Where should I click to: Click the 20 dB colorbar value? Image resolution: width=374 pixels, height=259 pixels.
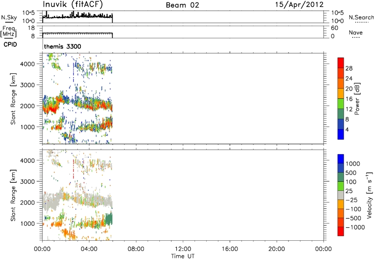349,89
